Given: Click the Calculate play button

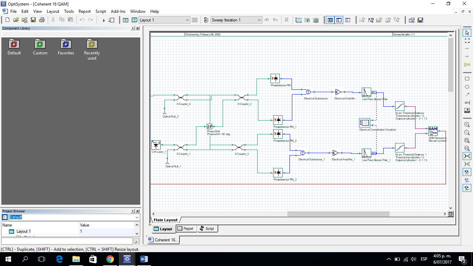Looking at the screenshot, I should coord(104,20).
